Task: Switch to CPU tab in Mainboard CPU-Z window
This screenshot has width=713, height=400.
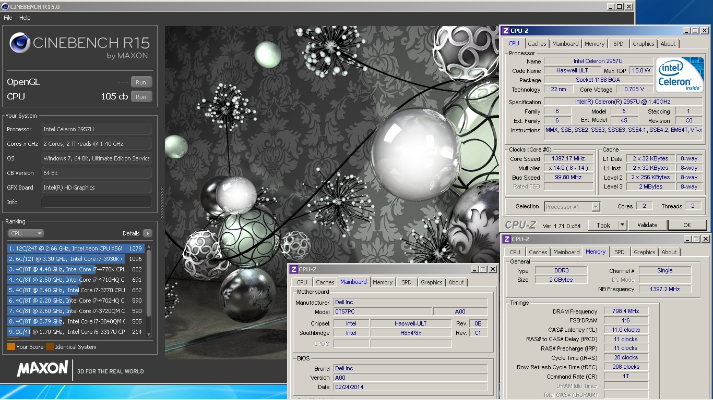Action: (x=302, y=282)
